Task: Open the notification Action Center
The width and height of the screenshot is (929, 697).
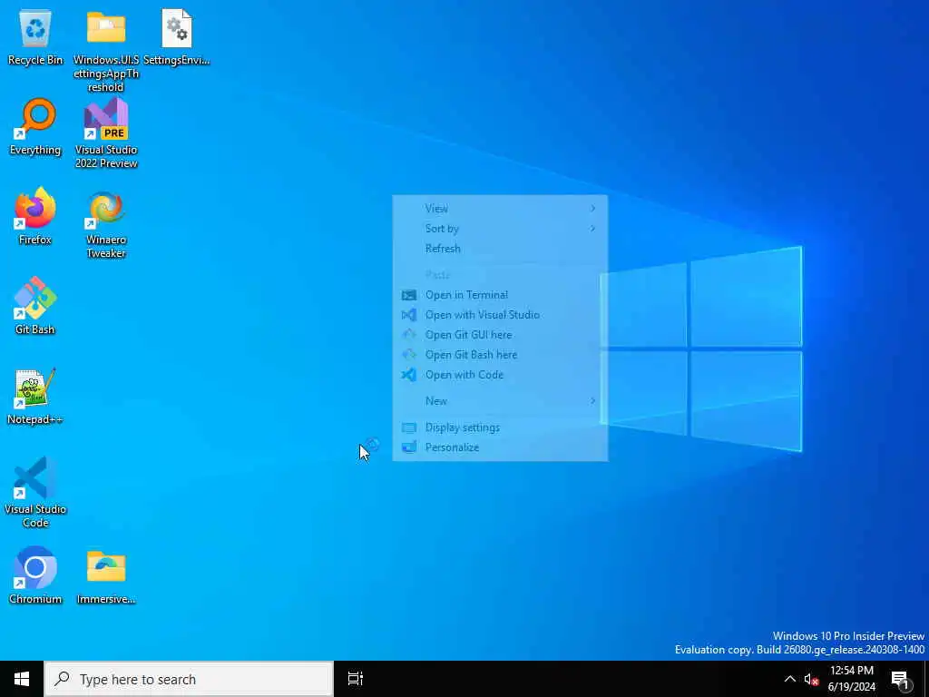Action: (900, 679)
